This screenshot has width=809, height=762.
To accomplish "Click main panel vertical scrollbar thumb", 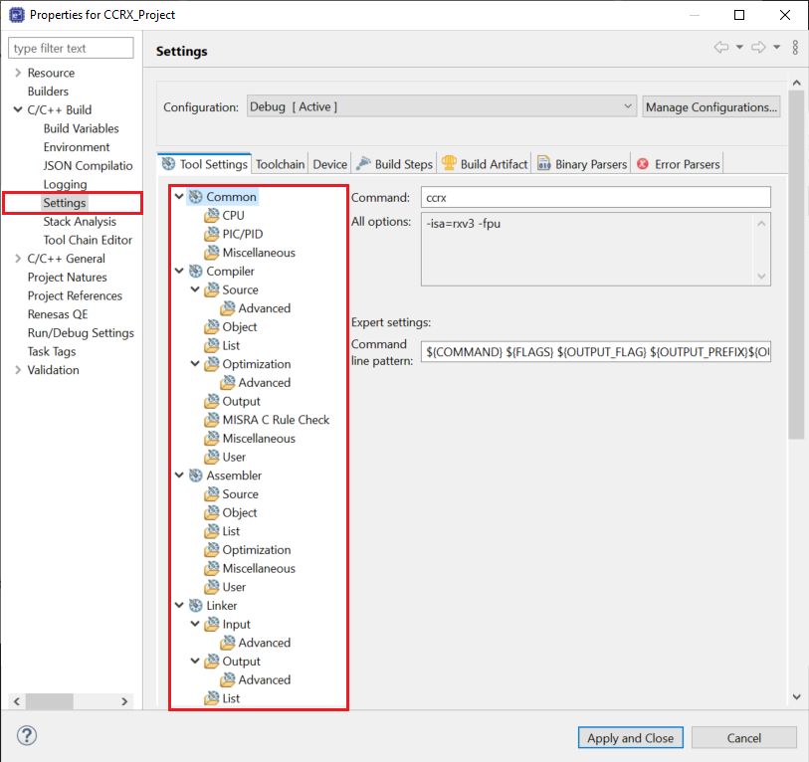I will click(796, 265).
